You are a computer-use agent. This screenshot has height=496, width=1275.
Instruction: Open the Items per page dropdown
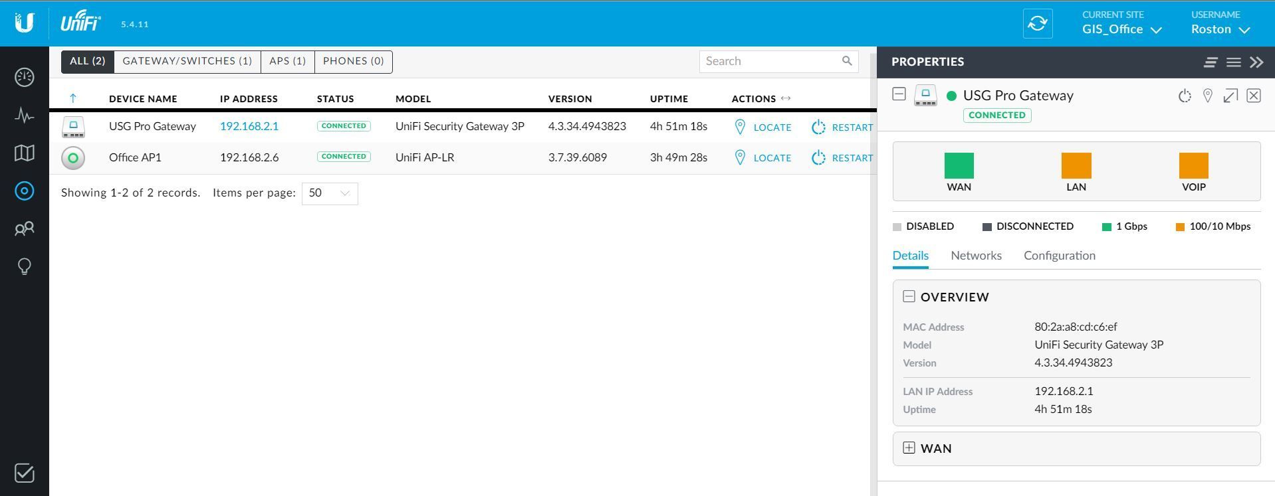pos(330,193)
